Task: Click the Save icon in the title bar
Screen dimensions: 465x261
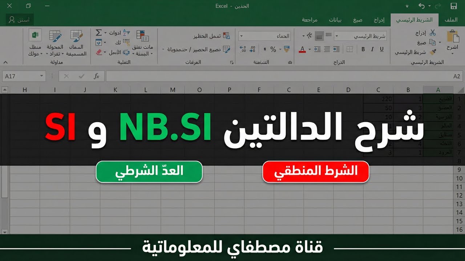Action: [453, 6]
